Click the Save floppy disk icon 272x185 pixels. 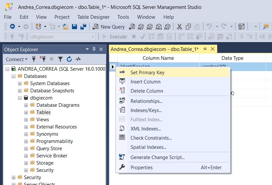pyautogui.click(x=74, y=27)
